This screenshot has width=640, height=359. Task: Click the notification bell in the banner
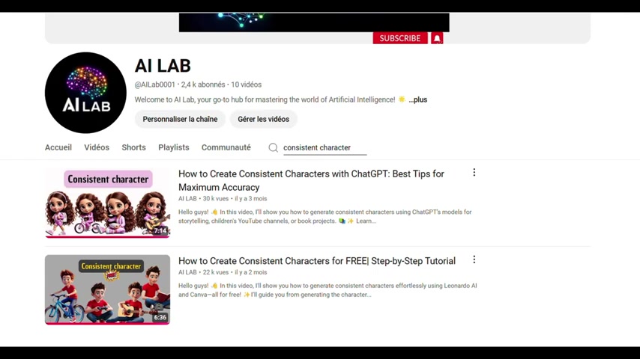coord(437,38)
